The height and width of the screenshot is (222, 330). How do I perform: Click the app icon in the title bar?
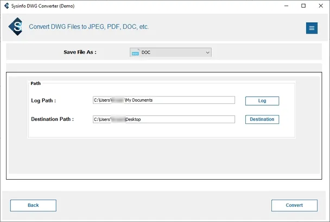[x=6, y=6]
